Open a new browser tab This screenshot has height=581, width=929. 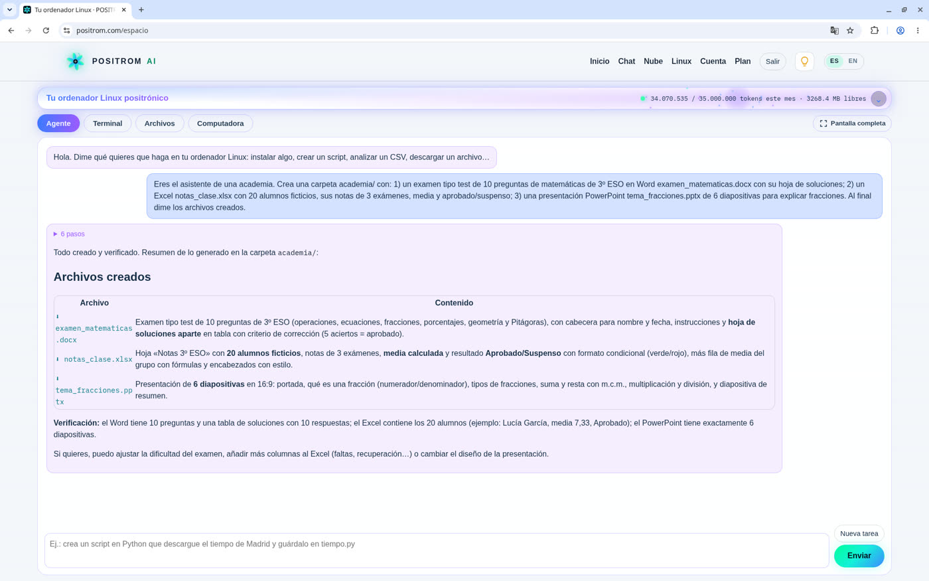pos(141,10)
